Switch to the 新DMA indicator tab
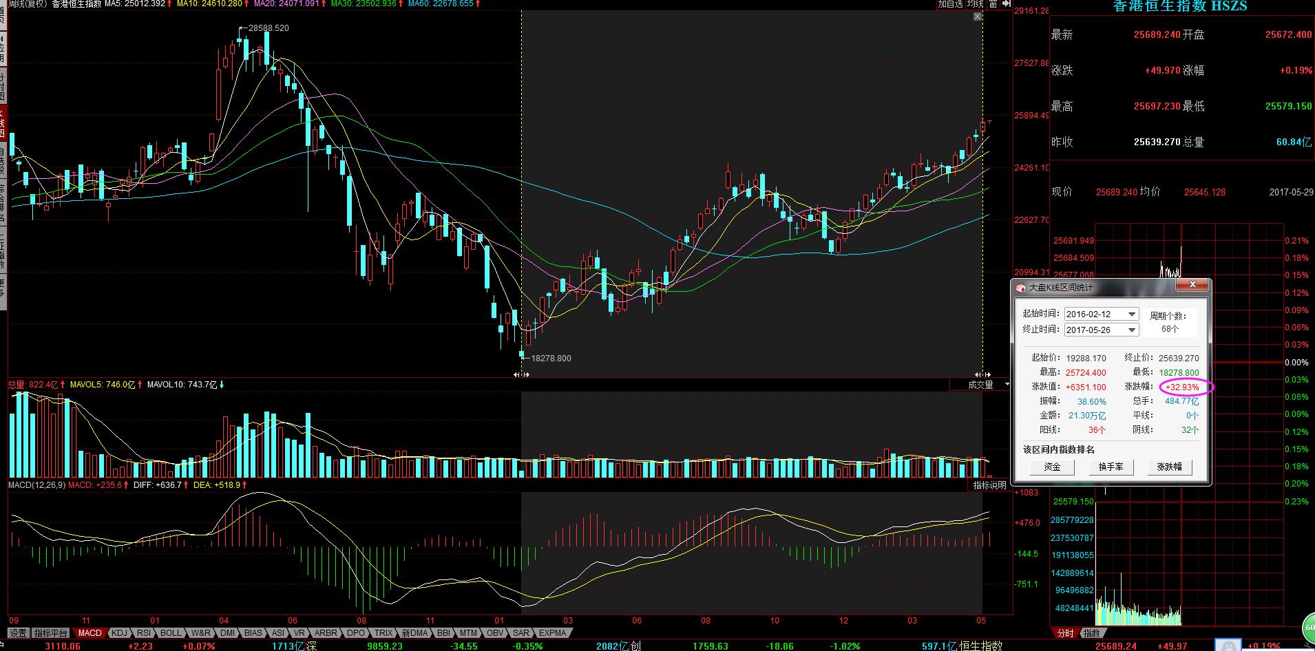This screenshot has width=1315, height=651. click(x=415, y=633)
